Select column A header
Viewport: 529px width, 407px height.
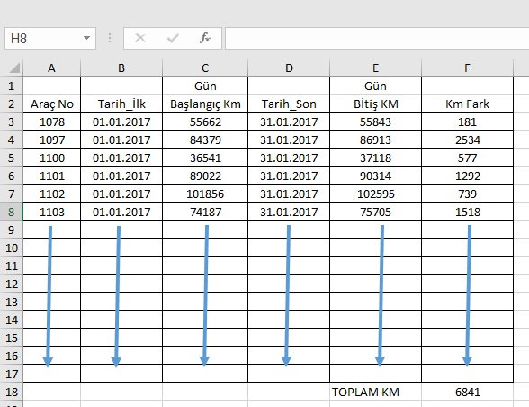point(51,68)
